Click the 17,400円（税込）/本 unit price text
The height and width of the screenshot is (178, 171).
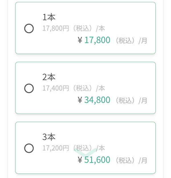74,88
